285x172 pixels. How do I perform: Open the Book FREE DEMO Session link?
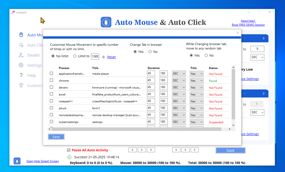pyautogui.click(x=248, y=25)
